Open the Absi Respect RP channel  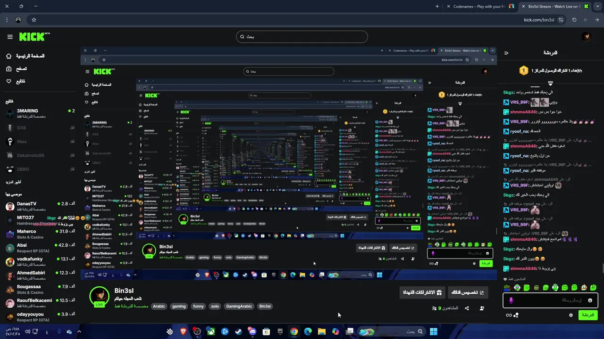coord(40,248)
